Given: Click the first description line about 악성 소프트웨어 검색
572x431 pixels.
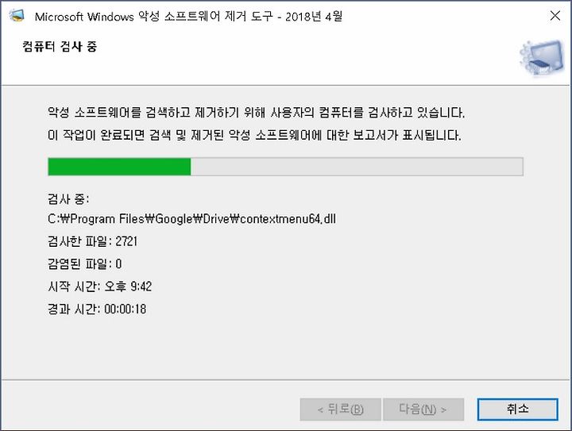Looking at the screenshot, I should [x=256, y=112].
